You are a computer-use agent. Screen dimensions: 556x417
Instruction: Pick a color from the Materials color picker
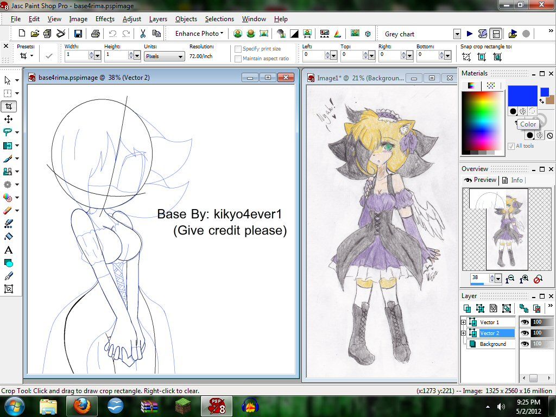(x=483, y=123)
